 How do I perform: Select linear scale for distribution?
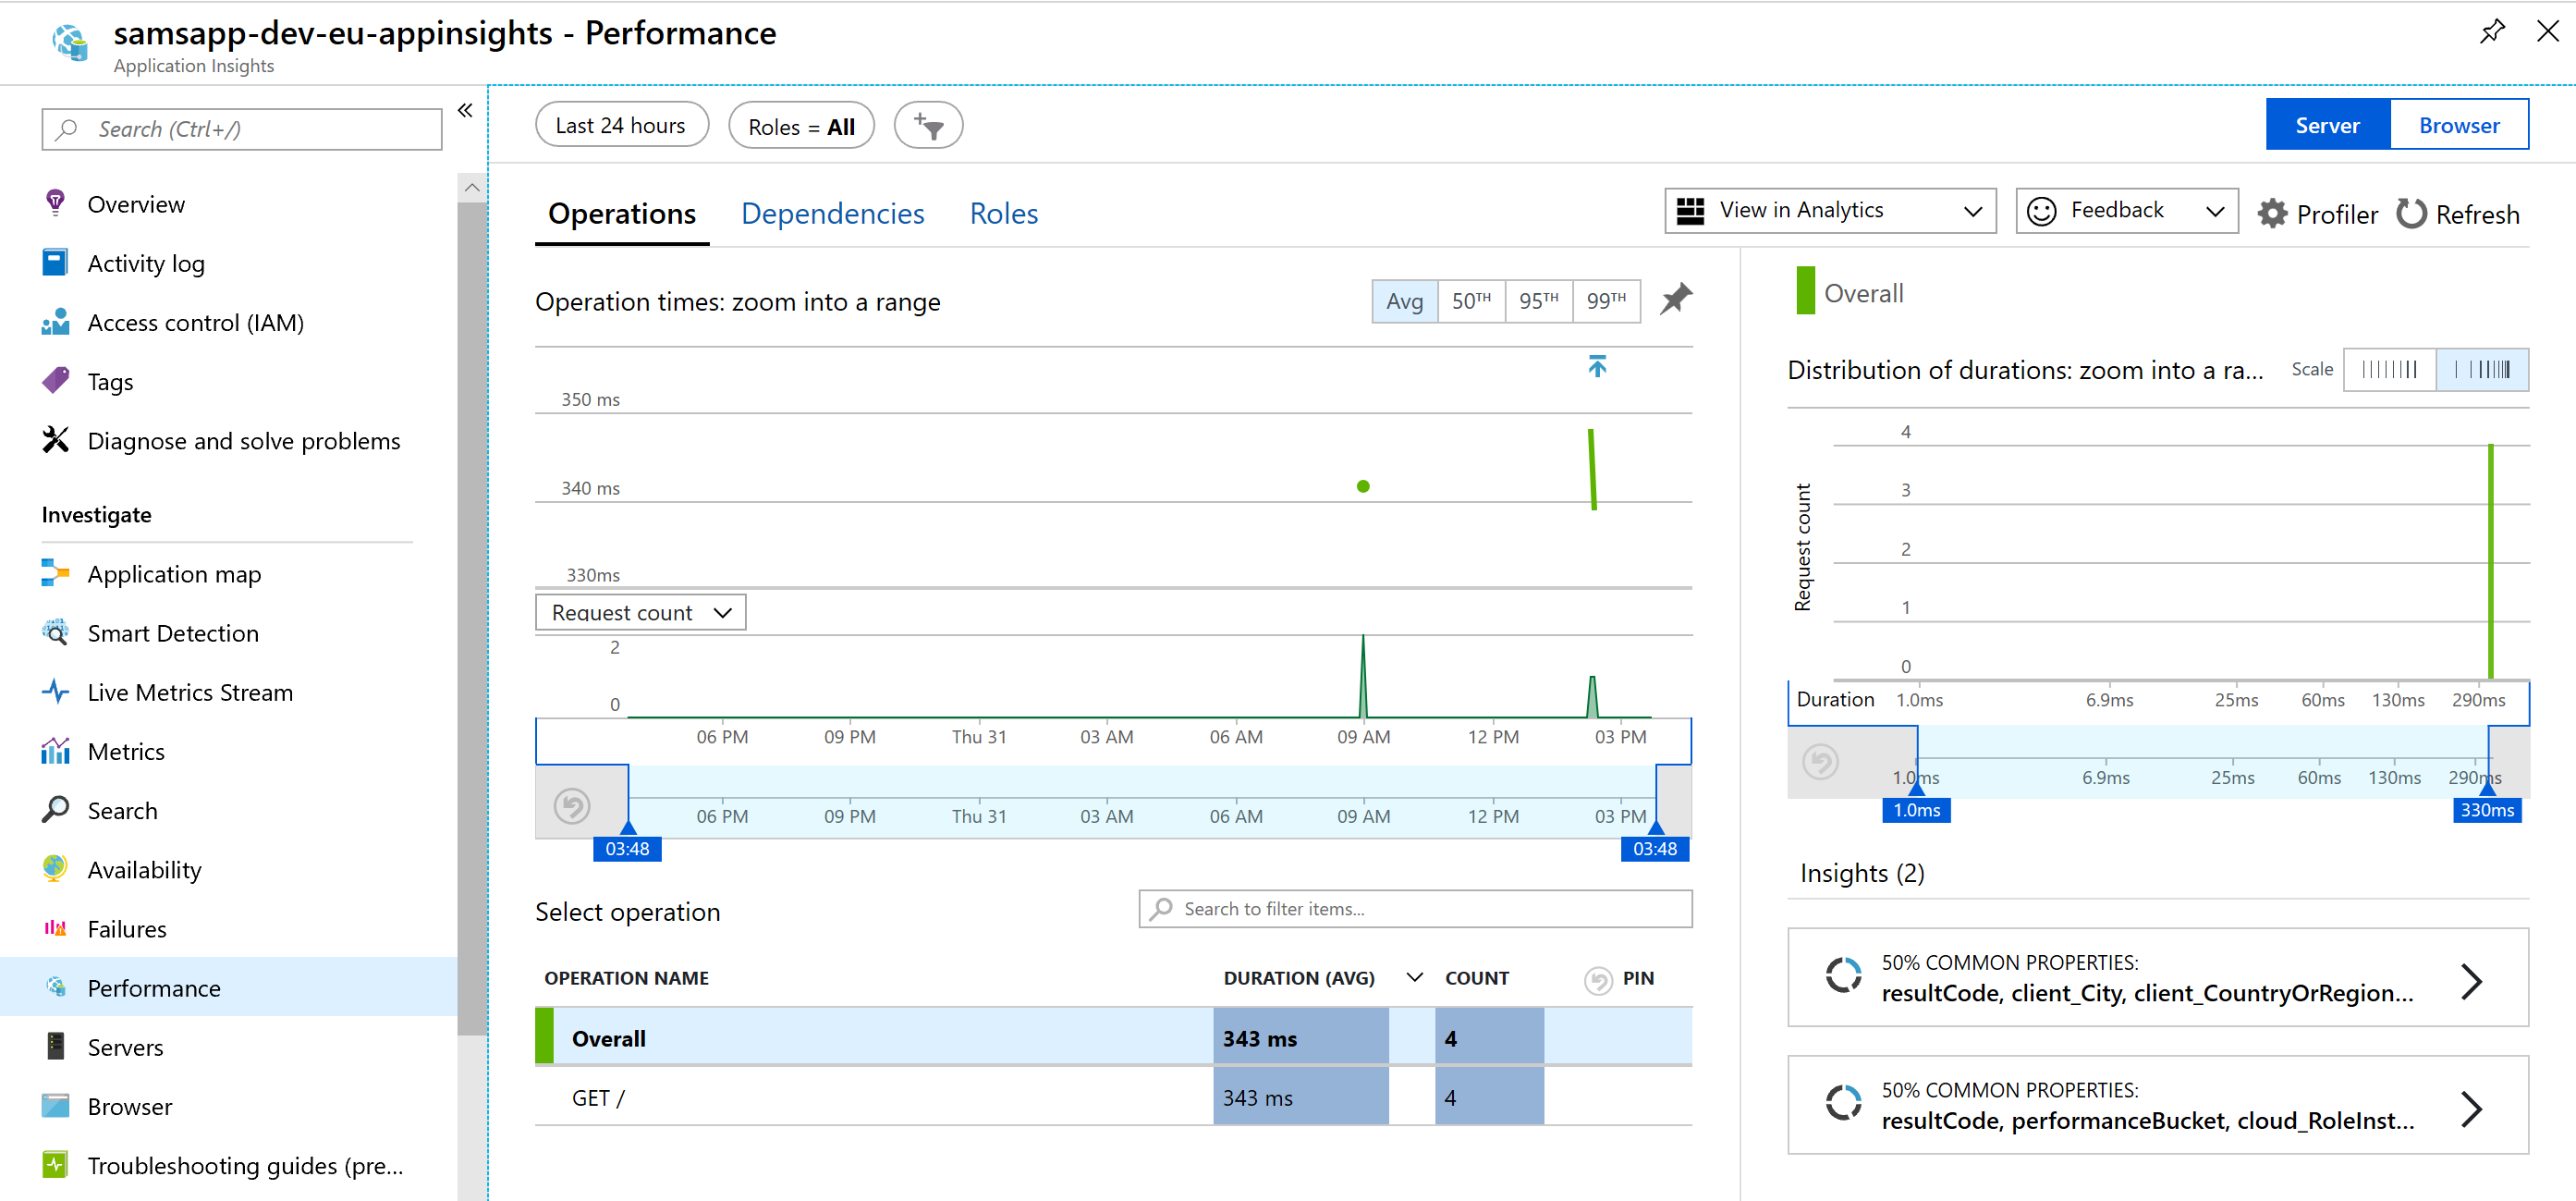[x=2388, y=370]
